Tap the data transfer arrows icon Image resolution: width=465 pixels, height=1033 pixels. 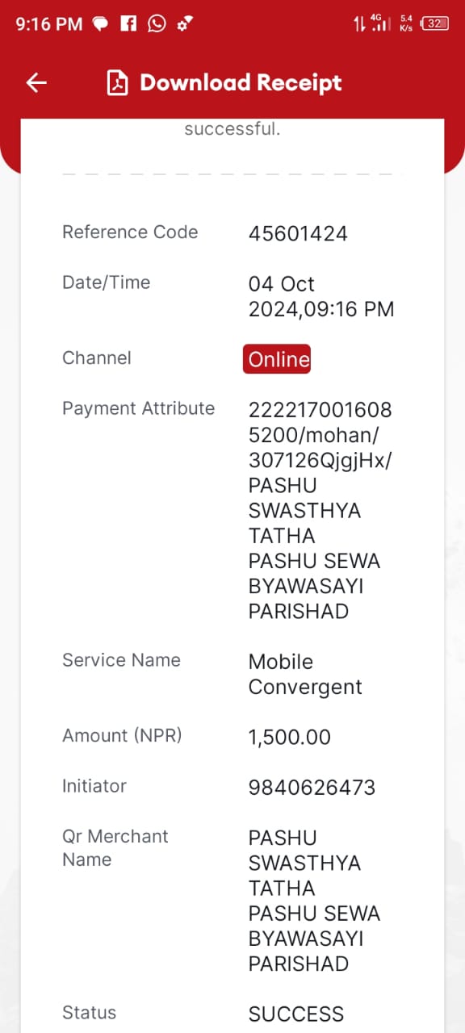coord(359,23)
